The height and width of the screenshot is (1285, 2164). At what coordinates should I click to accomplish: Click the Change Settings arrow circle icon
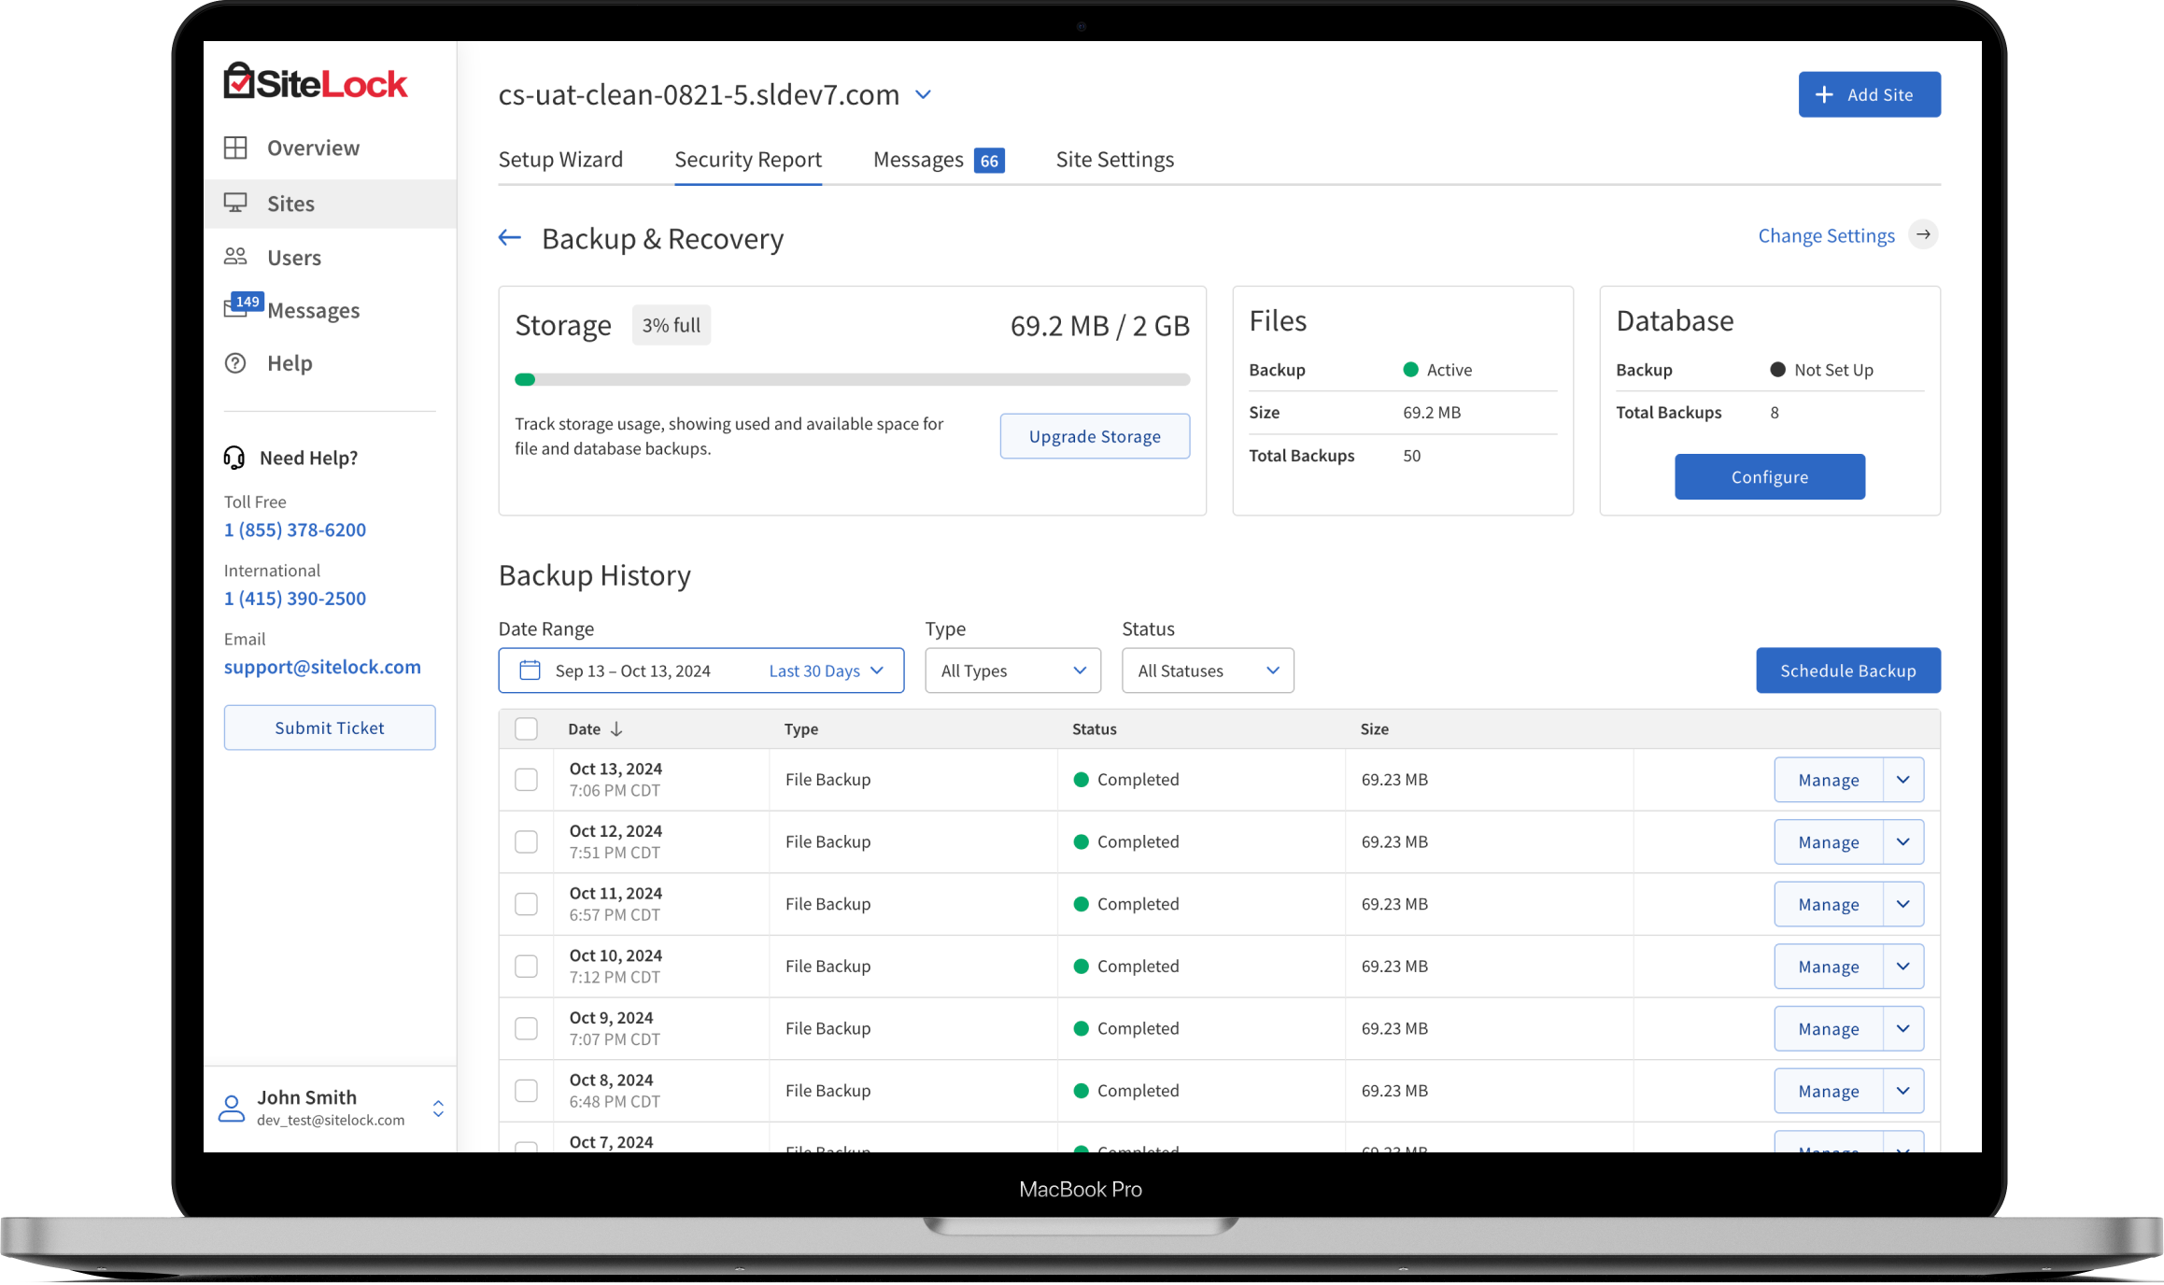1923,235
